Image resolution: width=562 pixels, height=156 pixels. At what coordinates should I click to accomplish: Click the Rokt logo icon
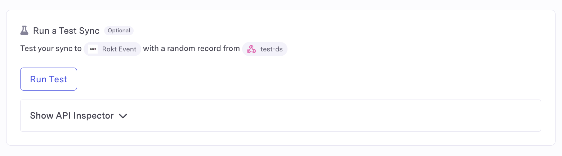click(x=93, y=49)
